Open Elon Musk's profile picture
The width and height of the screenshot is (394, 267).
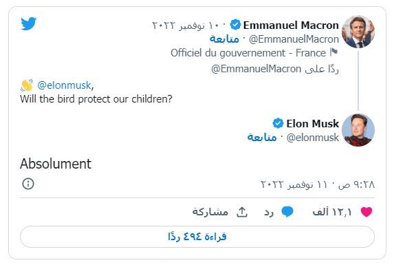click(x=358, y=130)
